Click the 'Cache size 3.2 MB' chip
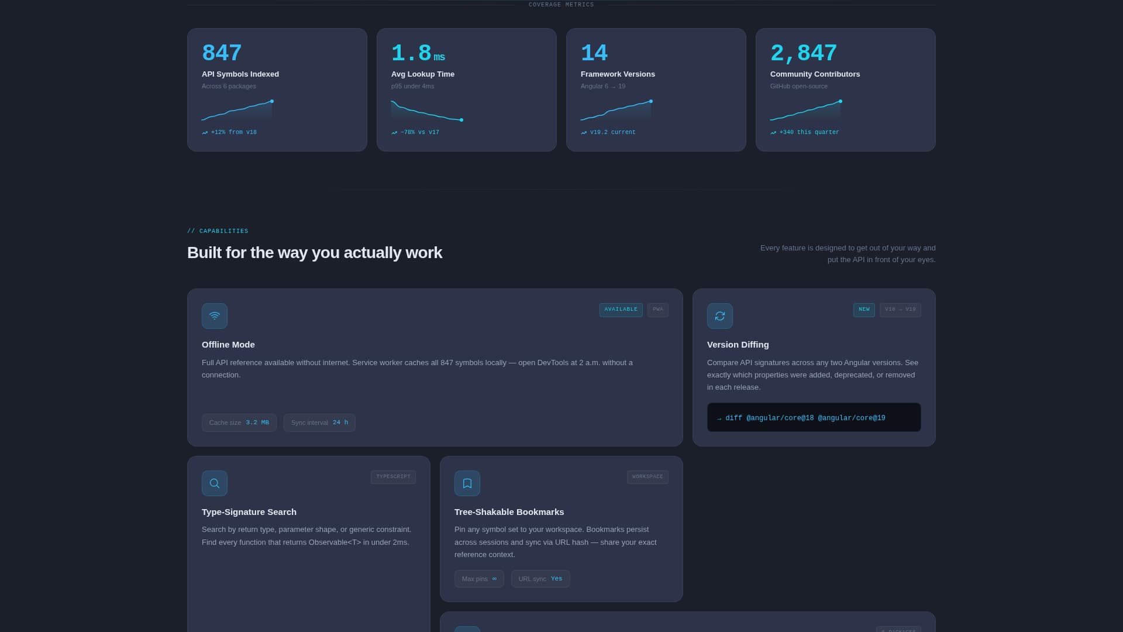 pyautogui.click(x=239, y=423)
